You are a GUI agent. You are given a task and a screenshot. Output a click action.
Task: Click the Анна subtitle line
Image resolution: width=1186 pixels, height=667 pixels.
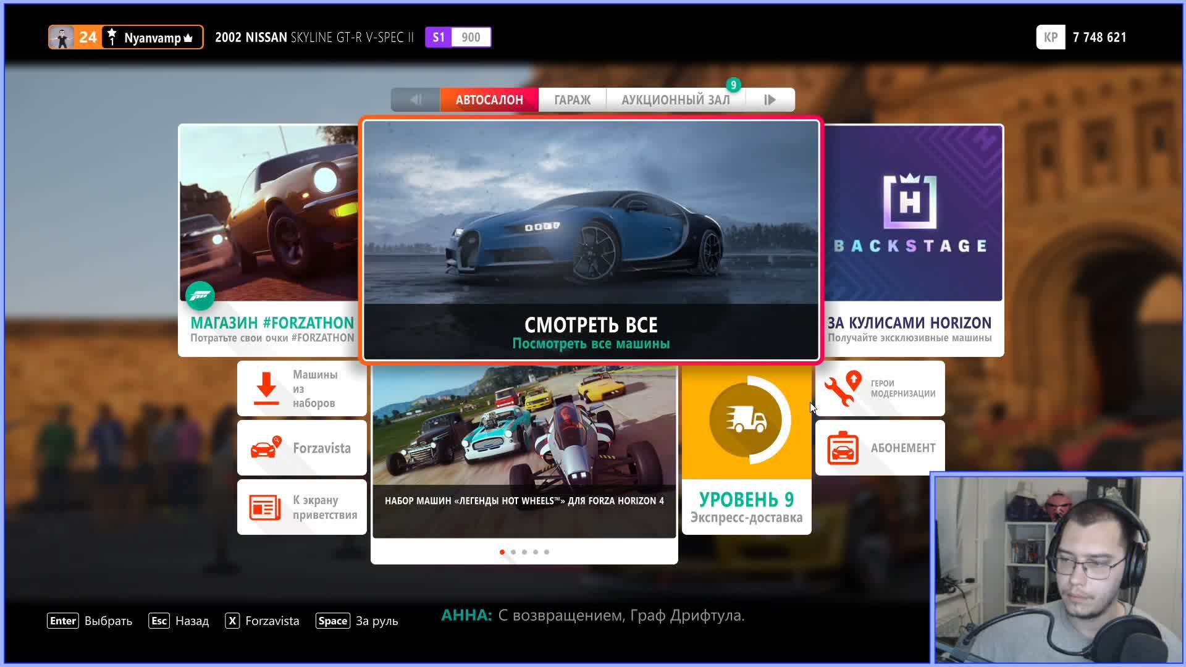tap(593, 615)
